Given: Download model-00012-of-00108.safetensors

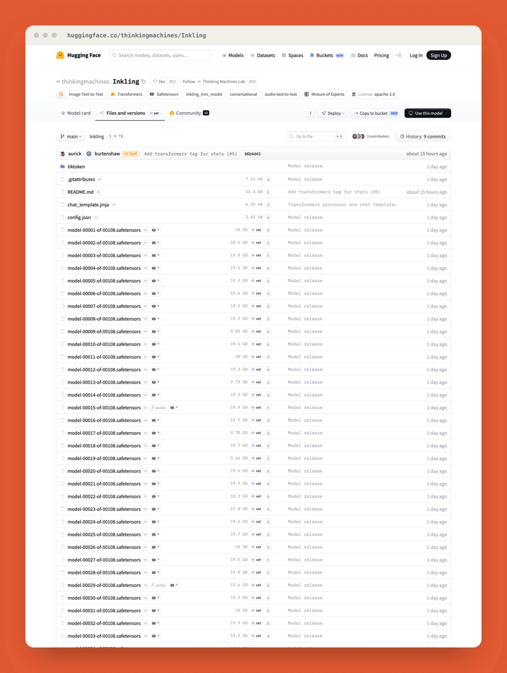Looking at the screenshot, I should [x=268, y=369].
